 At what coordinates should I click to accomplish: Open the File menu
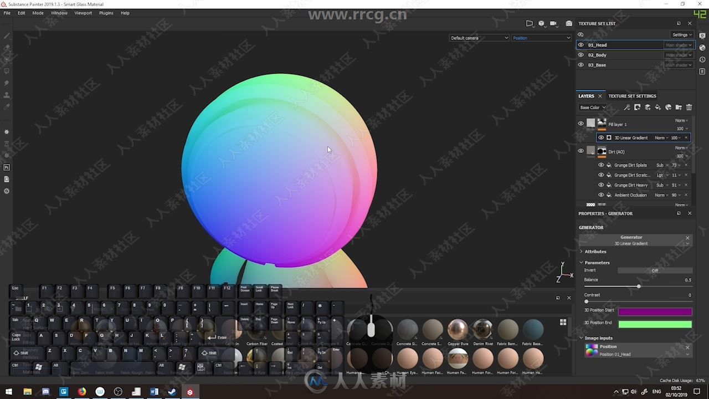(7, 13)
